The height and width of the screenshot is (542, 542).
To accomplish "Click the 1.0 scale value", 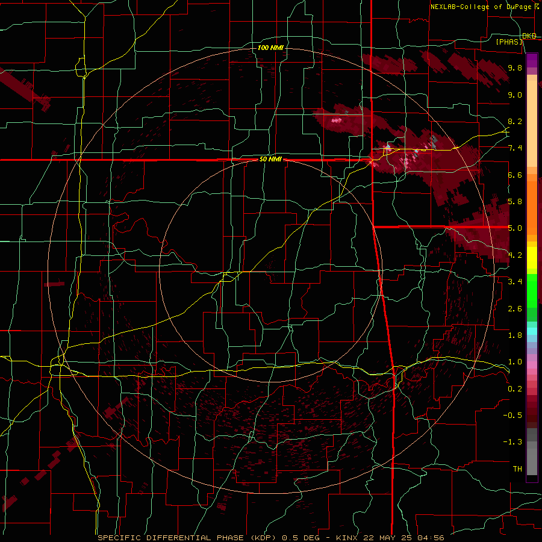I will (515, 362).
